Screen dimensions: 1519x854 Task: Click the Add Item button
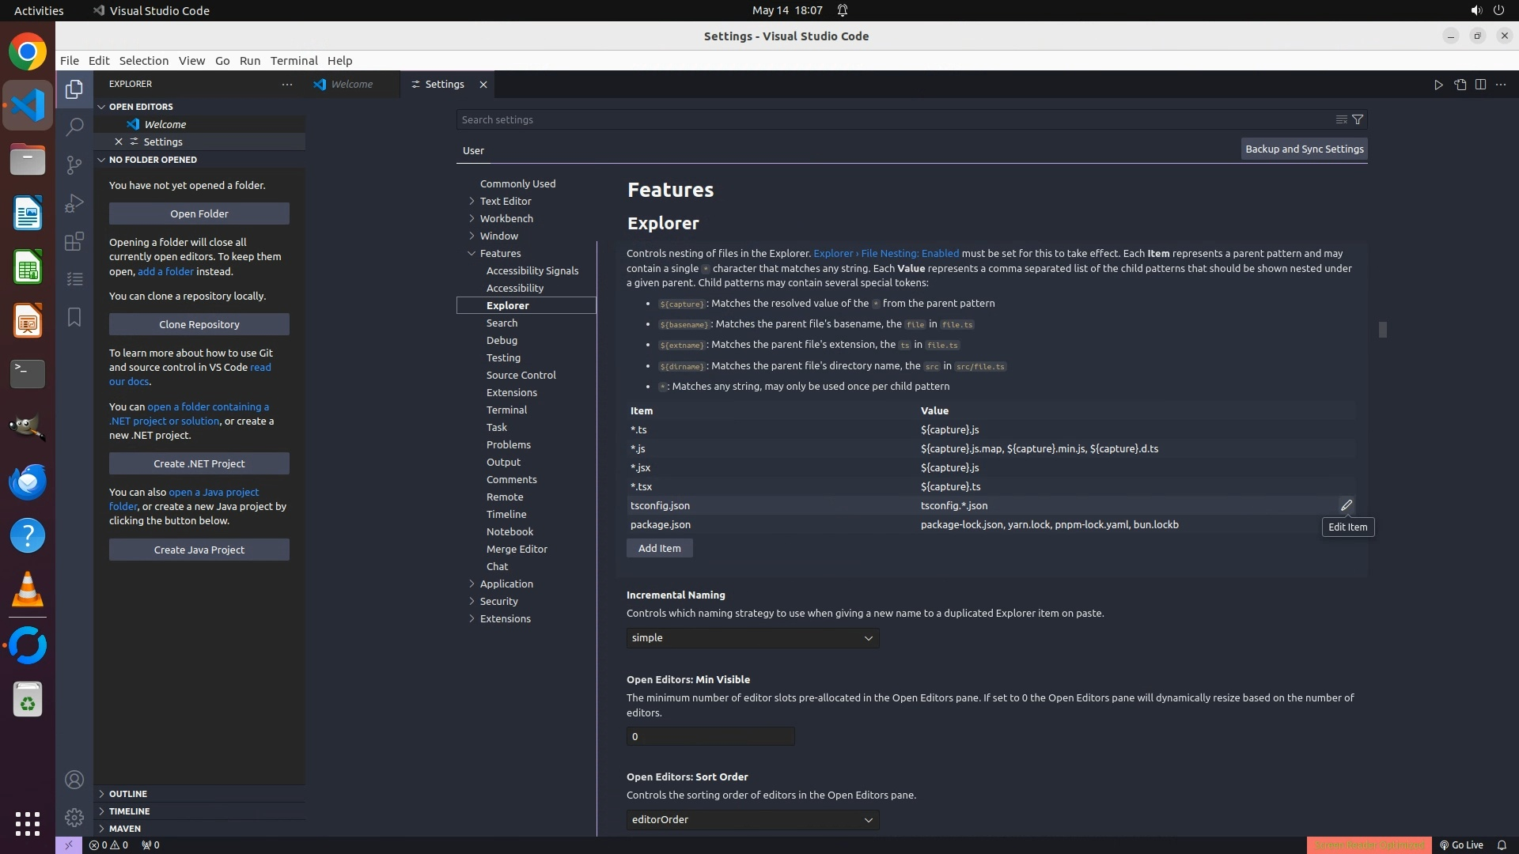tap(659, 548)
